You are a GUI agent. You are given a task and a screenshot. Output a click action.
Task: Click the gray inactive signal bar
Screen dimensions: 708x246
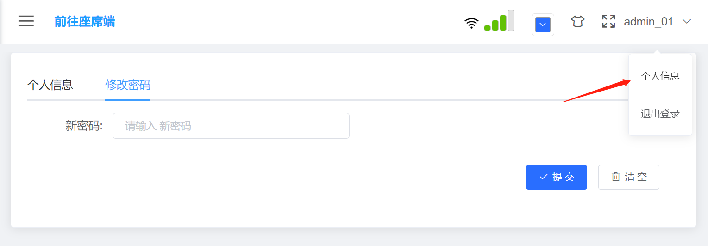coord(511,20)
